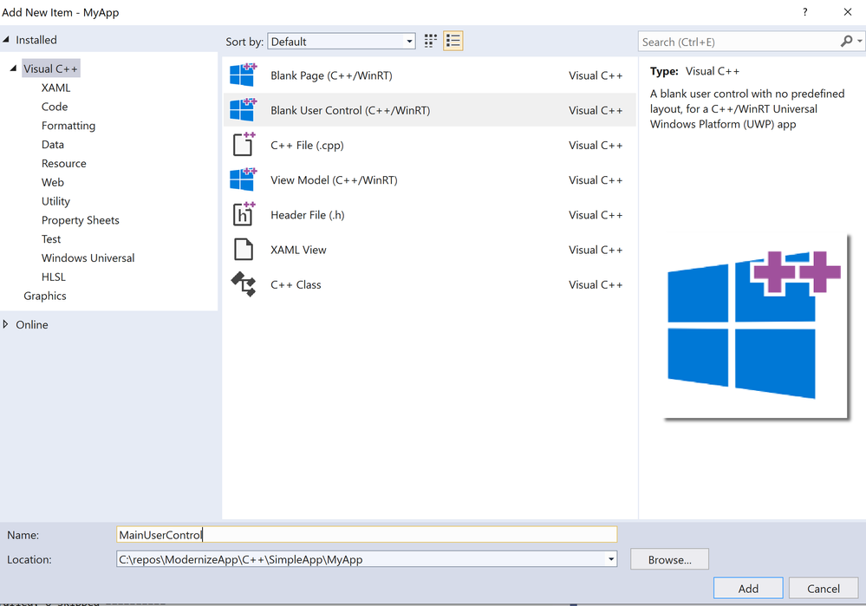Select the HLSL category
This screenshot has height=606, width=866.
[x=54, y=277]
